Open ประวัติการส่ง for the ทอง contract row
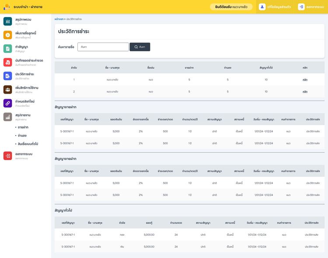Viewport: 328px width, 258px height. (312, 235)
